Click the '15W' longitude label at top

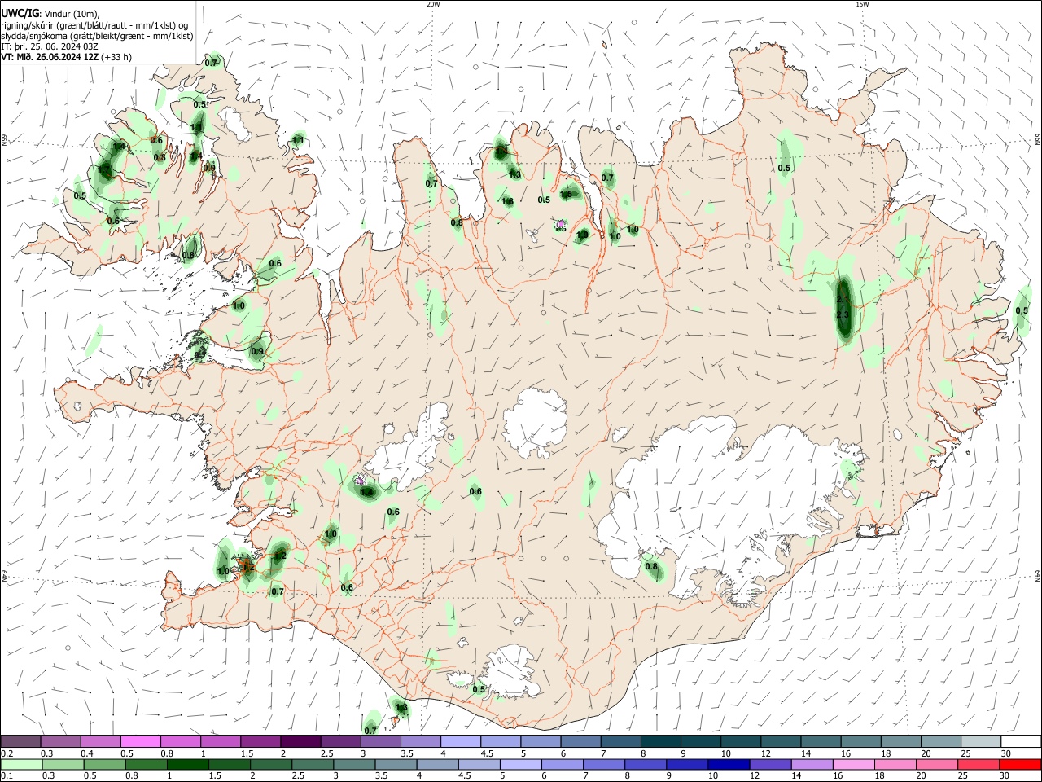(862, 3)
